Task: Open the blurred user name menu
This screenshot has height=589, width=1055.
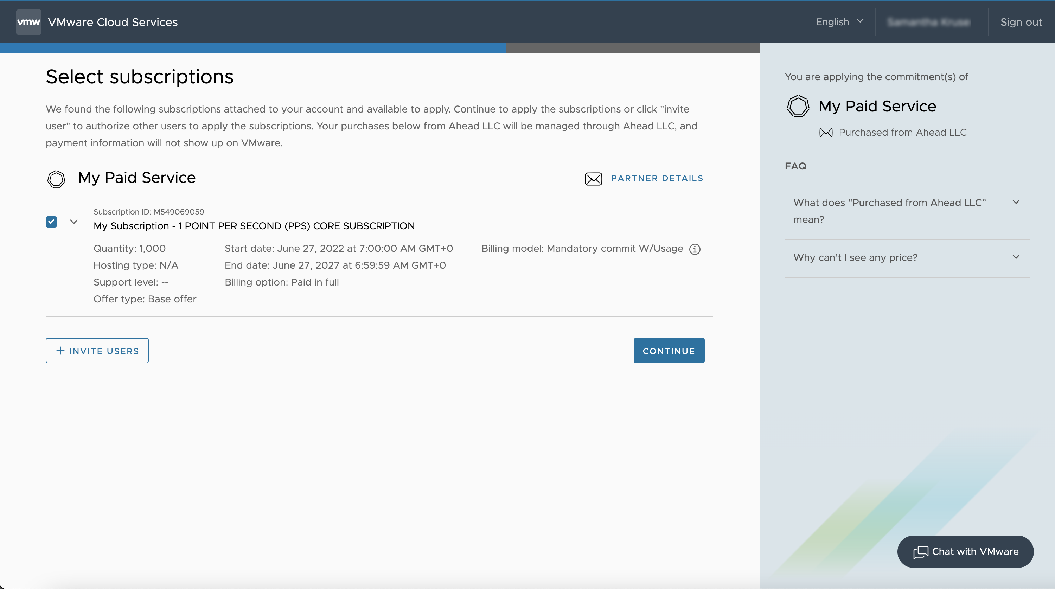Action: [x=928, y=22]
